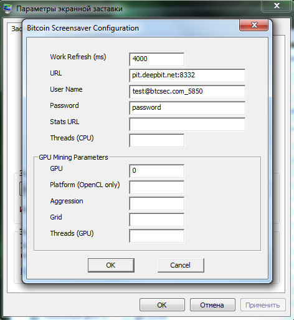Click the Применить button

(263, 305)
